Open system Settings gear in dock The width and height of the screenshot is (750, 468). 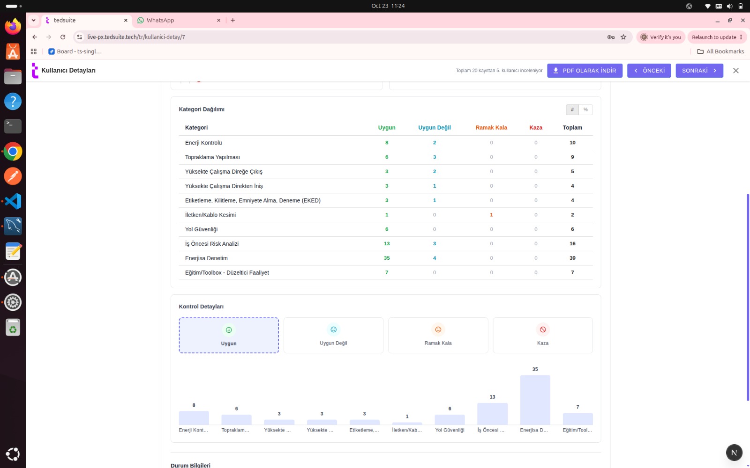coord(13,302)
